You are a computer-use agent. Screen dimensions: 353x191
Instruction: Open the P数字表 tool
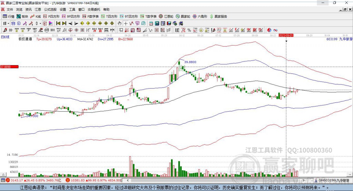(91, 17)
